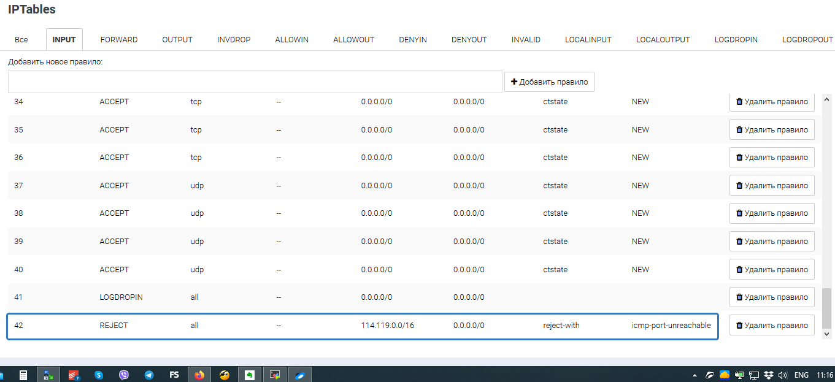Focus the new rule input field
Screen dimensions: 835x382
(255, 82)
